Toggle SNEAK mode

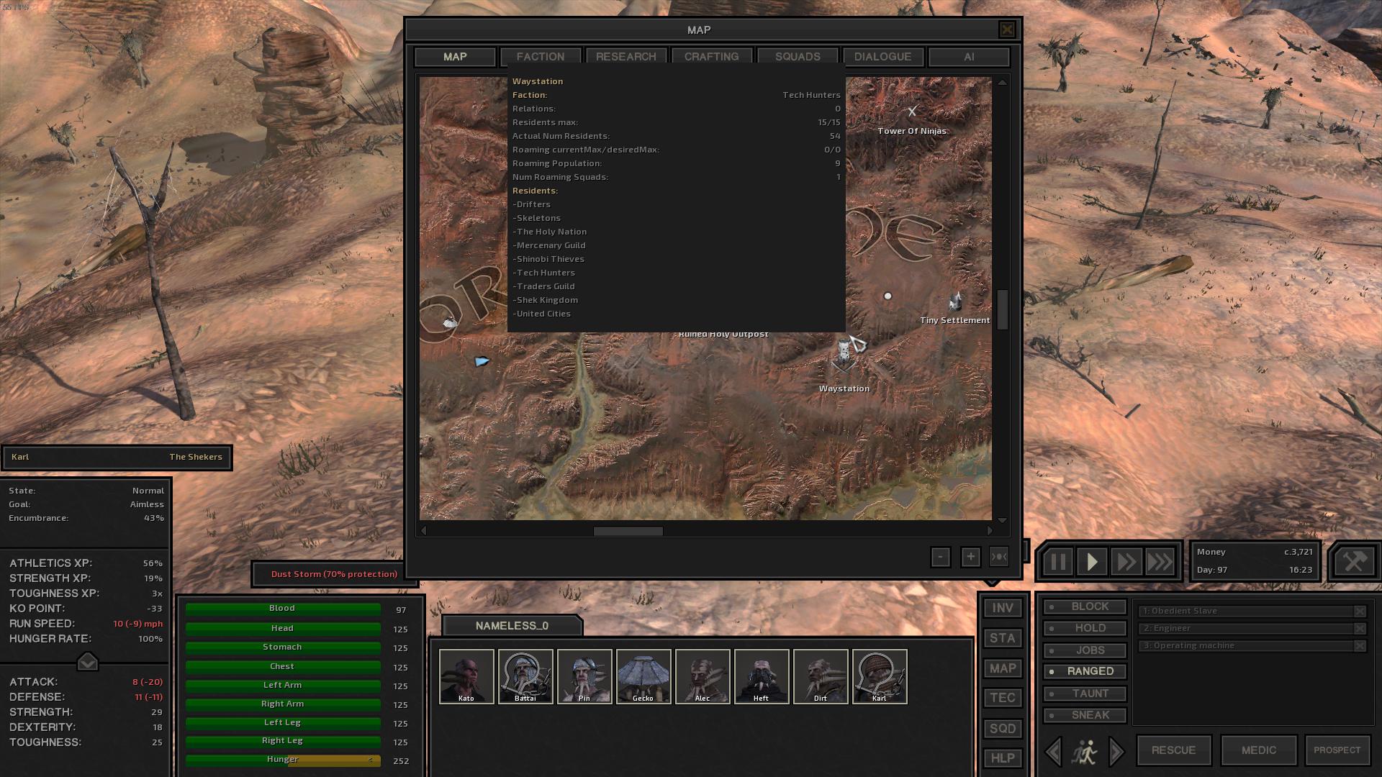(1085, 715)
